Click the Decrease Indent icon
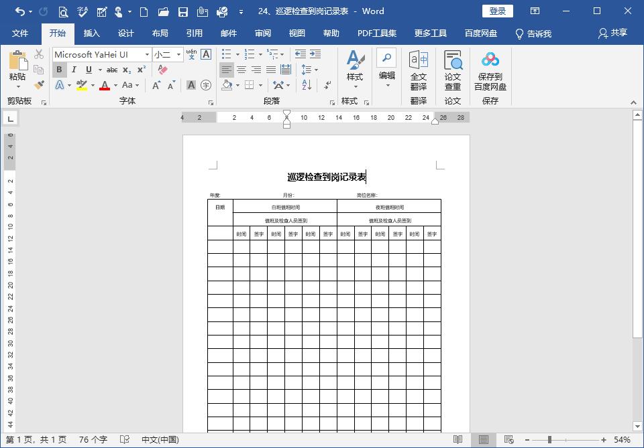The width and height of the screenshot is (644, 448). pyautogui.click(x=301, y=54)
